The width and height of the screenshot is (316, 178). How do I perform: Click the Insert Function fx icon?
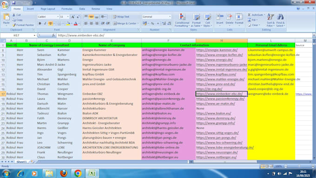(53, 35)
